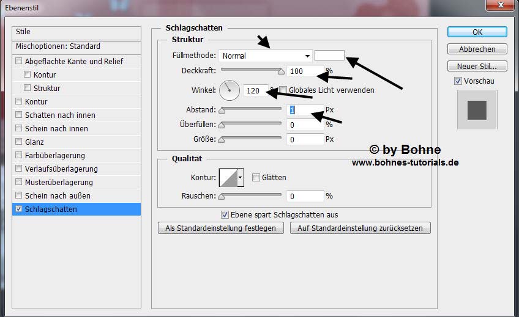Screen dimensions: 519x317
Task: Open the Abgeflachte Kante und Relief settings
Action: pos(73,62)
